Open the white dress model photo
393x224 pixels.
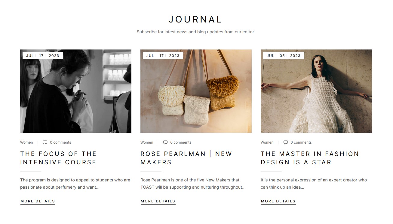316,91
